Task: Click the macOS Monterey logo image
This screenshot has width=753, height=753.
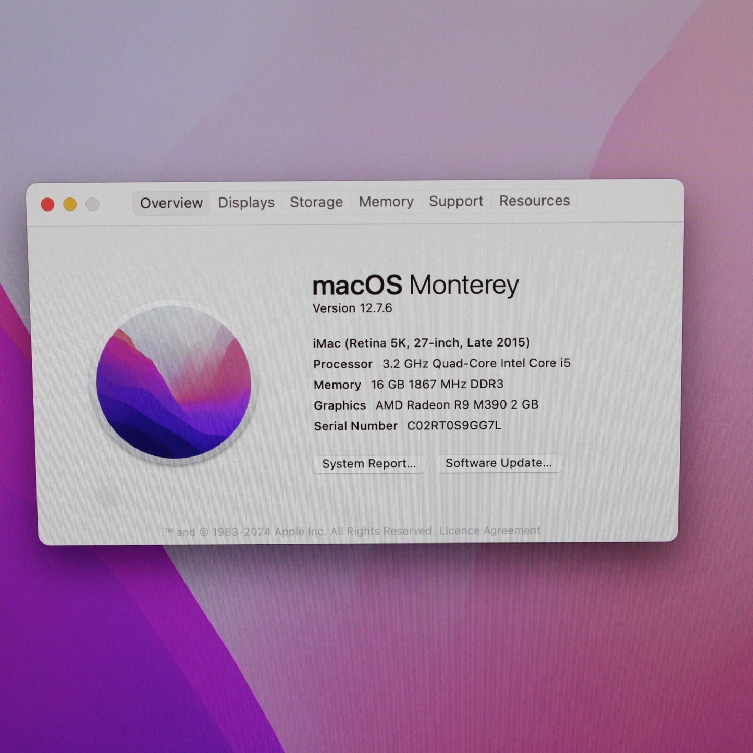Action: pyautogui.click(x=174, y=382)
